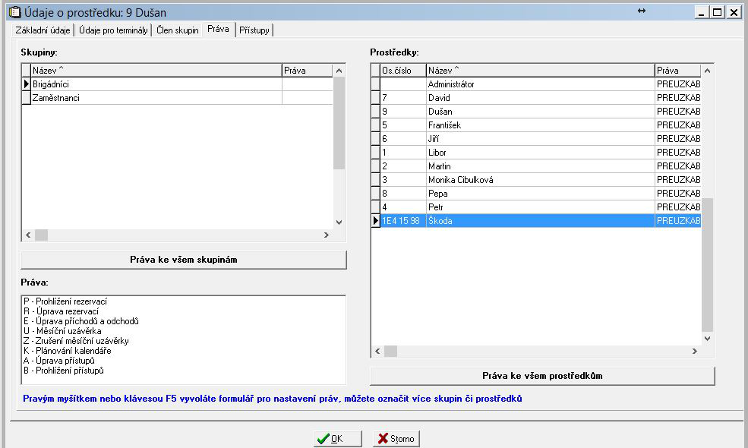Switch to the Základní údaje tab
The height and width of the screenshot is (448, 748).
(x=43, y=30)
